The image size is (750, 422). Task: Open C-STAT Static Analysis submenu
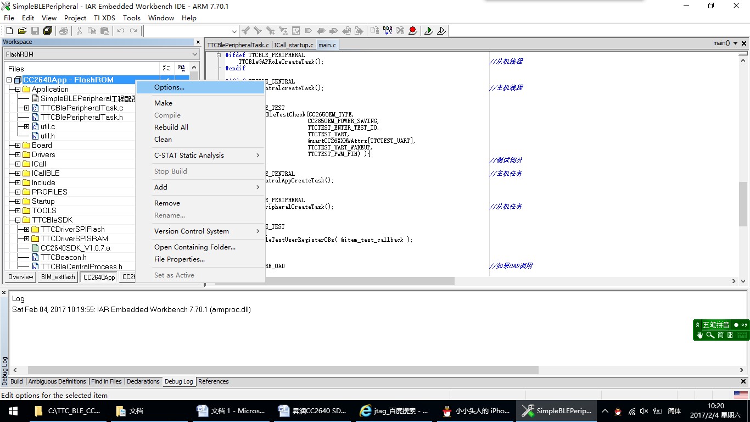point(200,155)
